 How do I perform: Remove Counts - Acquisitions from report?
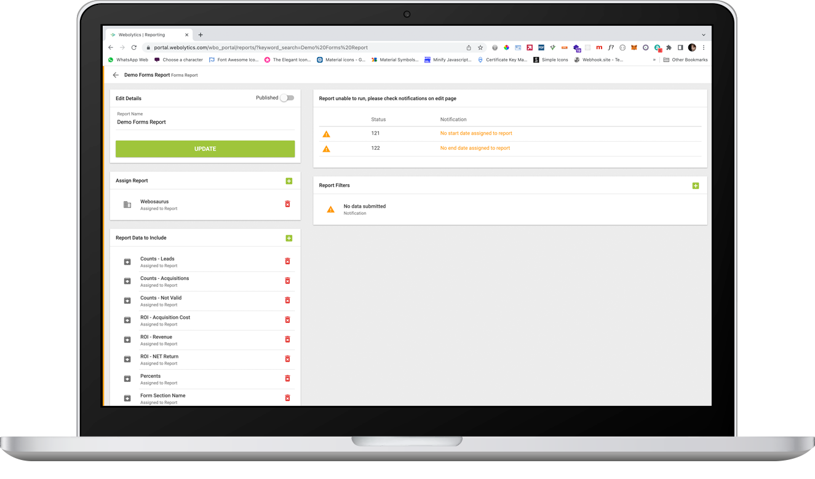click(x=287, y=281)
